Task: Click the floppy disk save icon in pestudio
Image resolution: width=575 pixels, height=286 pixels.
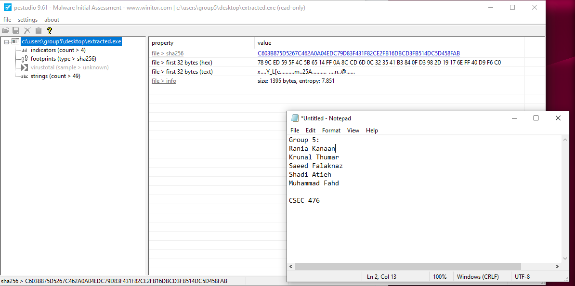Action: pos(16,31)
